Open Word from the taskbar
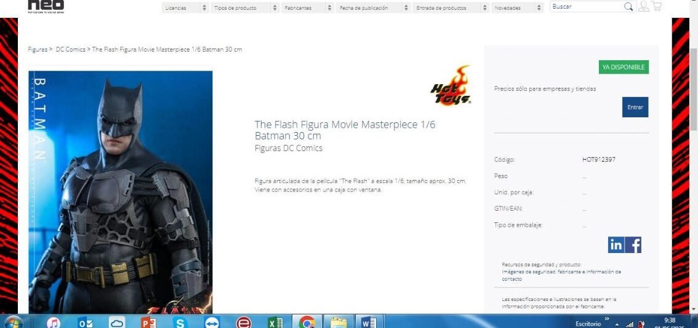 click(x=369, y=322)
